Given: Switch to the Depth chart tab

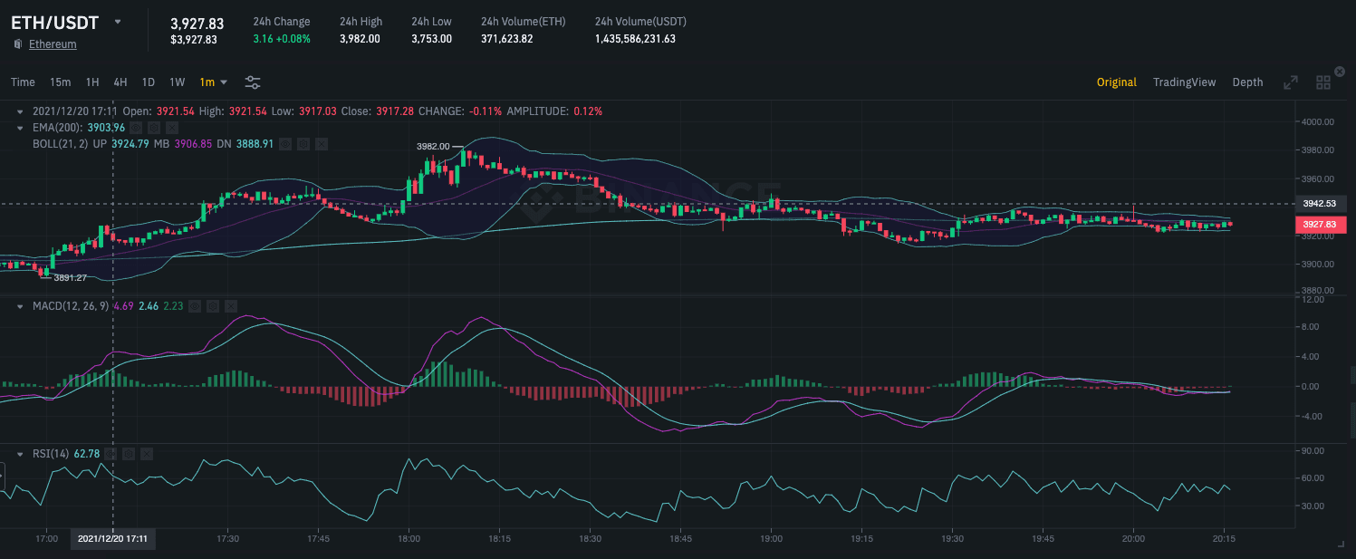Looking at the screenshot, I should tap(1247, 82).
